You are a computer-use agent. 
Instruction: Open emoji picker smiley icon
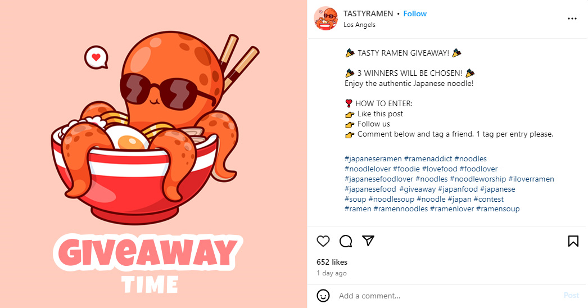click(x=323, y=296)
